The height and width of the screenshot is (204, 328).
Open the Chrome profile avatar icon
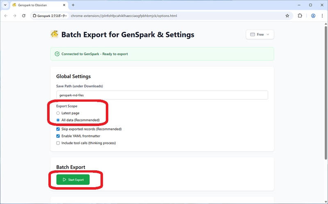313,16
